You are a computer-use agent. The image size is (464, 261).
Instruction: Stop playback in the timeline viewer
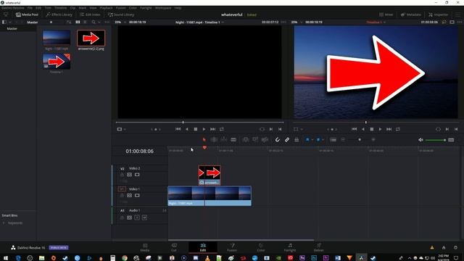click(372, 129)
